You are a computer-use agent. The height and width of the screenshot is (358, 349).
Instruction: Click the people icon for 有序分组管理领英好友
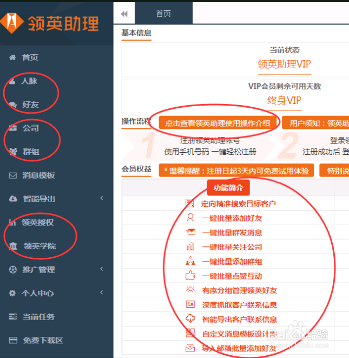pos(190,290)
